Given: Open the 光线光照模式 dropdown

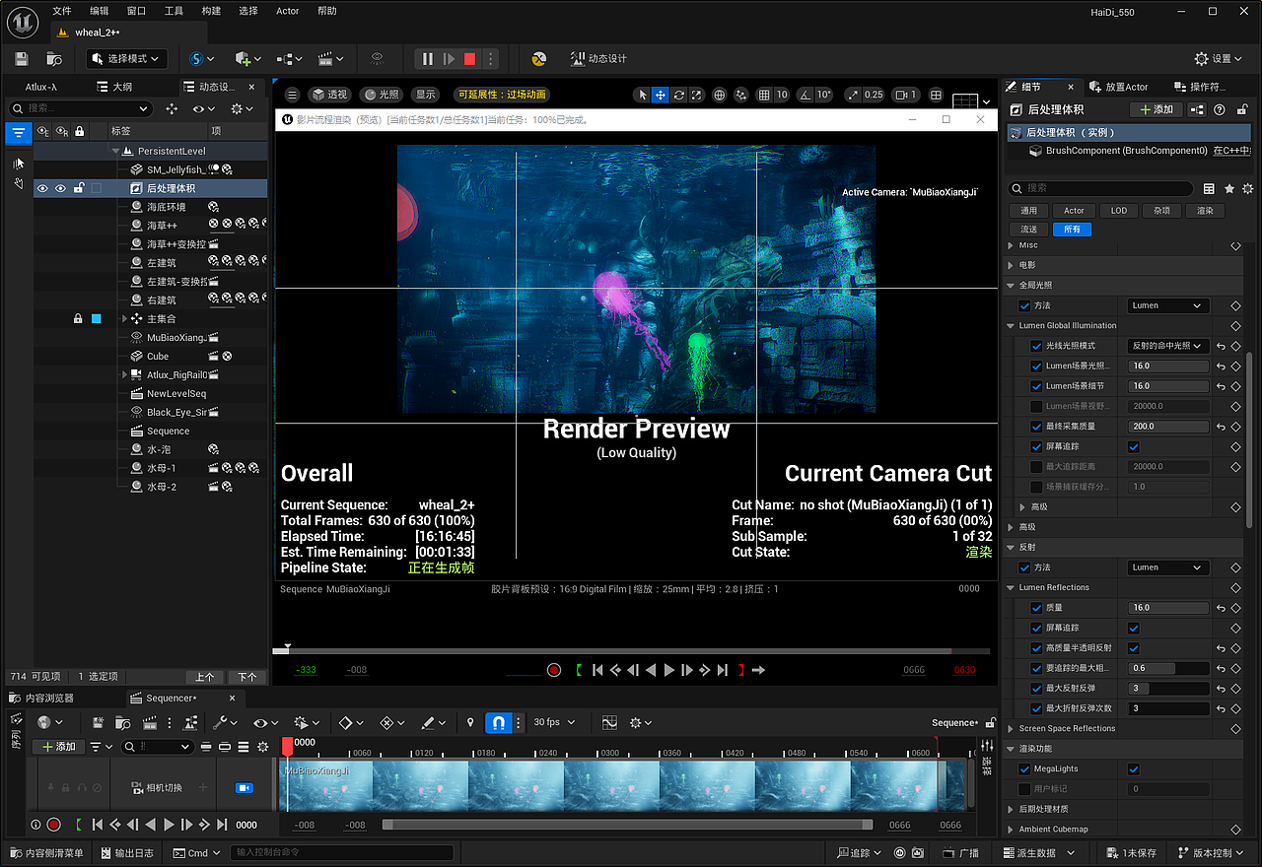Looking at the screenshot, I should coord(1168,346).
